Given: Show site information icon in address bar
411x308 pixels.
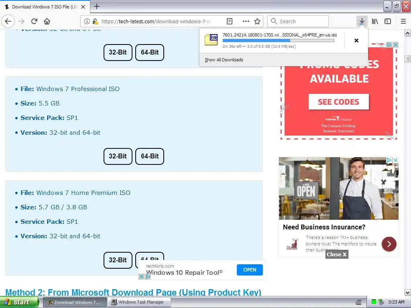Looking at the screenshot, I should pos(87,21).
